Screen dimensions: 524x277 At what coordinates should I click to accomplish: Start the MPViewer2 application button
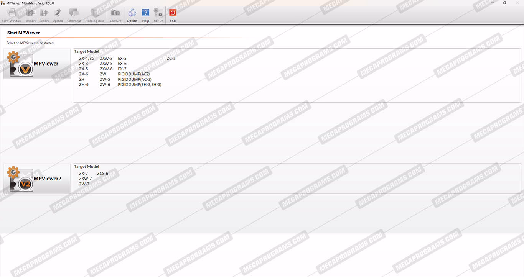click(x=37, y=179)
